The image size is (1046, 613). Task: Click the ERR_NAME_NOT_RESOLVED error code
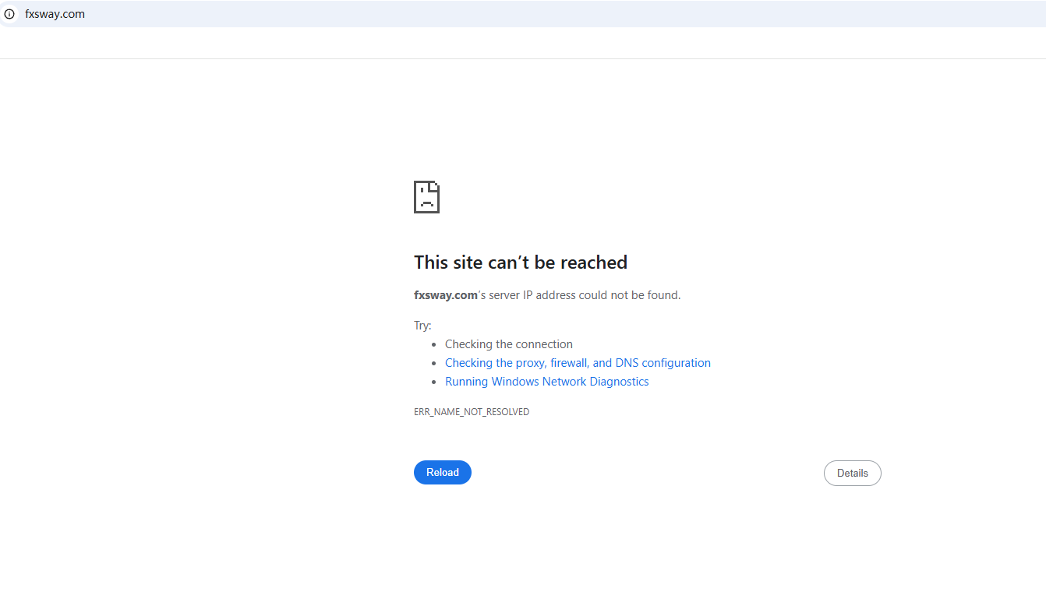471,412
